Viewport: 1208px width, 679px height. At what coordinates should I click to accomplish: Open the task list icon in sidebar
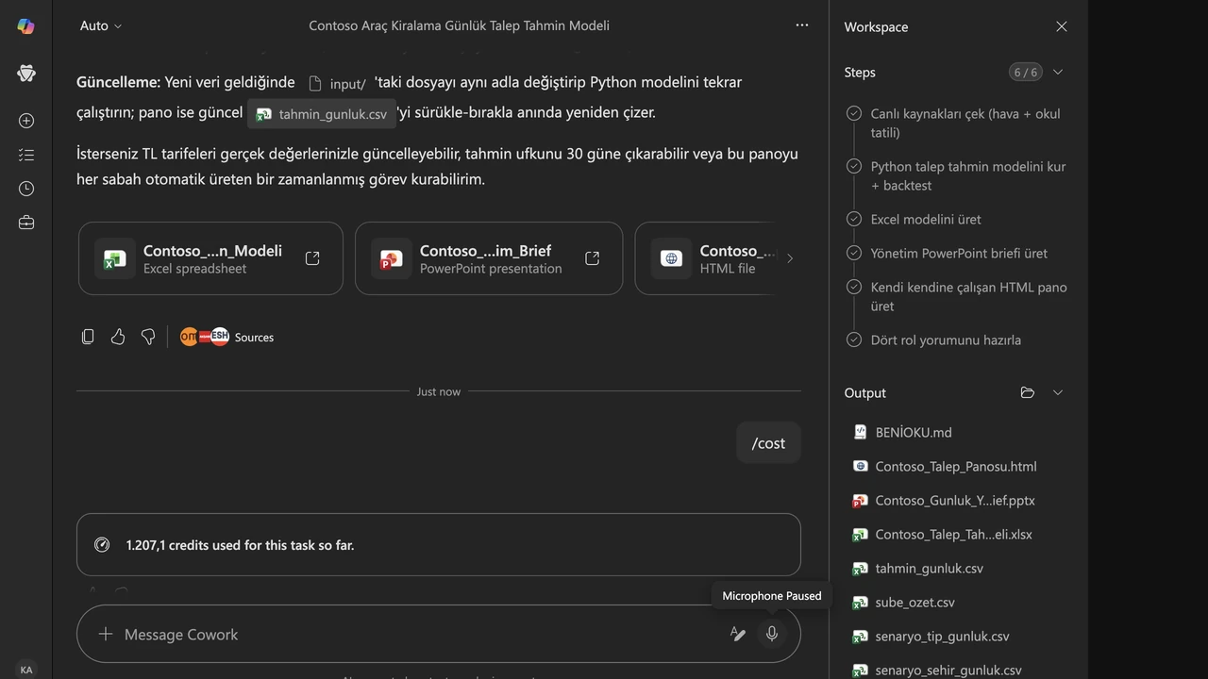(26, 155)
